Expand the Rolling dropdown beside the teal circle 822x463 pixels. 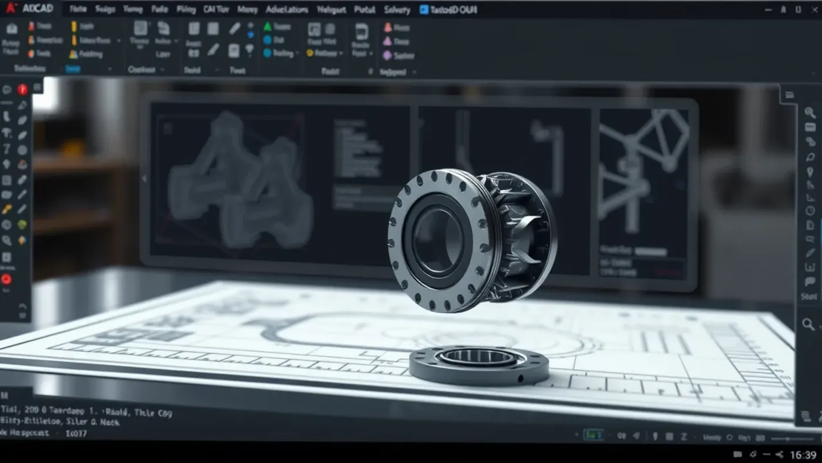(297, 53)
